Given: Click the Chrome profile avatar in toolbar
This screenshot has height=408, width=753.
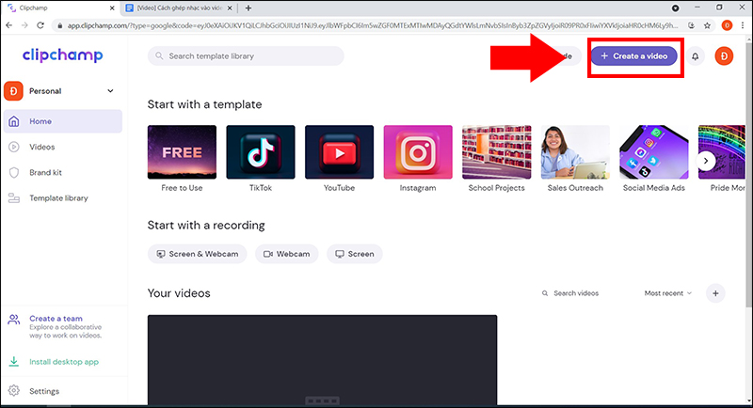Looking at the screenshot, I should [727, 26].
